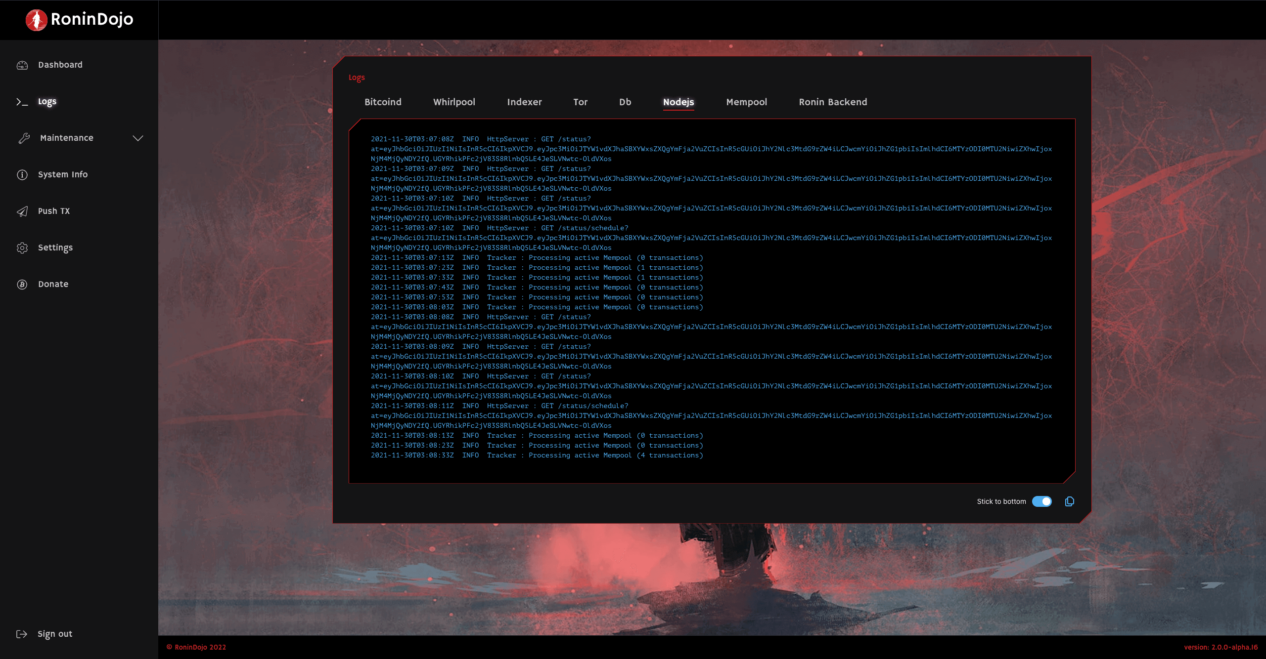Click the 03:07:10Z GET /status/schedule? line

pyautogui.click(x=499, y=228)
